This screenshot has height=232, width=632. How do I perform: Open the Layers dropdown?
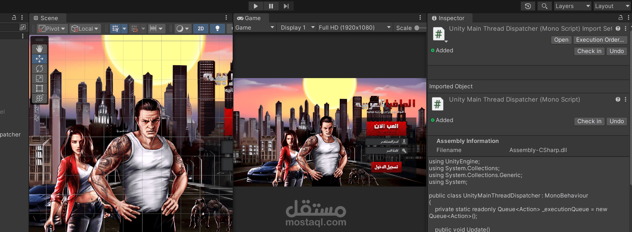pyautogui.click(x=572, y=6)
